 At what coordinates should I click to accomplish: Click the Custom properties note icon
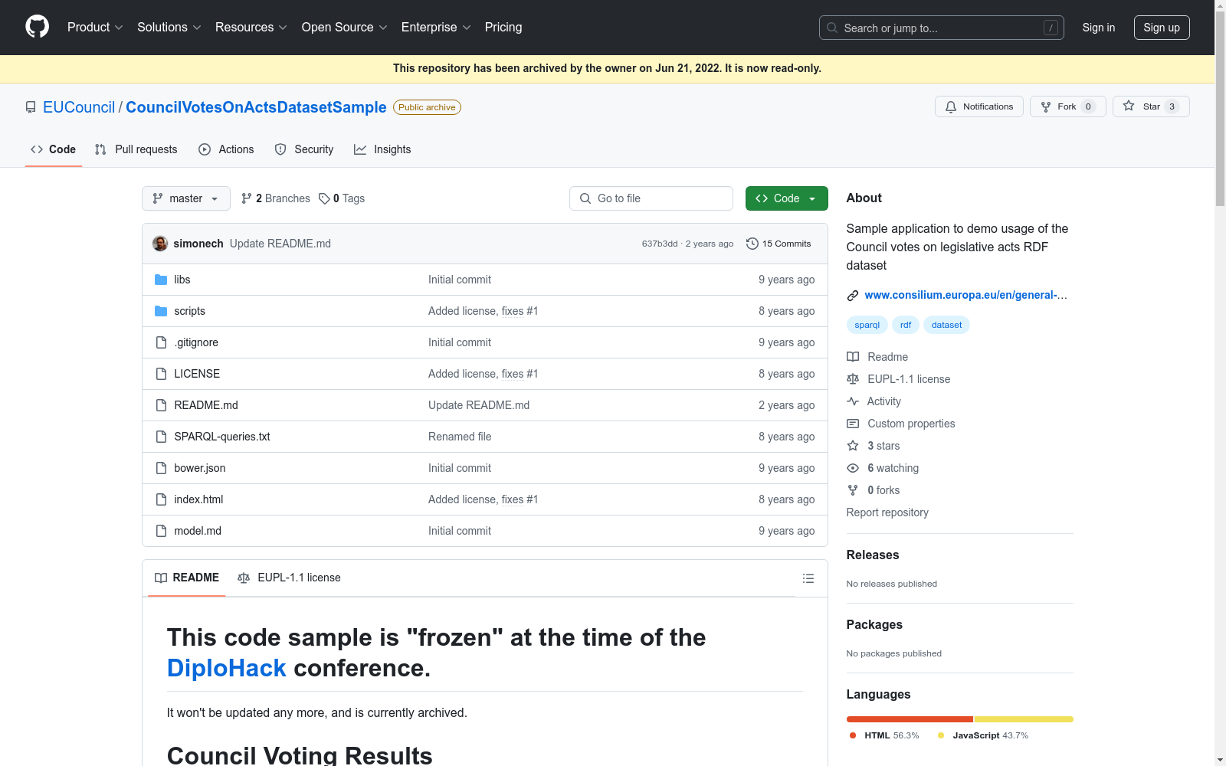click(x=853, y=424)
